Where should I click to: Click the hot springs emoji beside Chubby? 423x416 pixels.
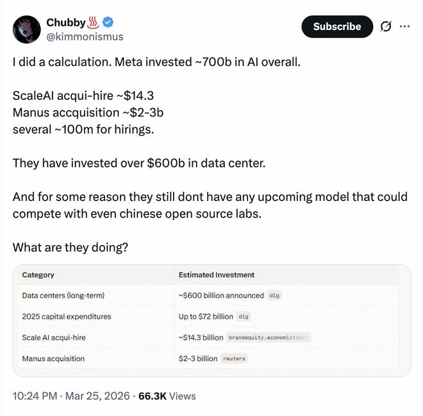[x=95, y=22]
